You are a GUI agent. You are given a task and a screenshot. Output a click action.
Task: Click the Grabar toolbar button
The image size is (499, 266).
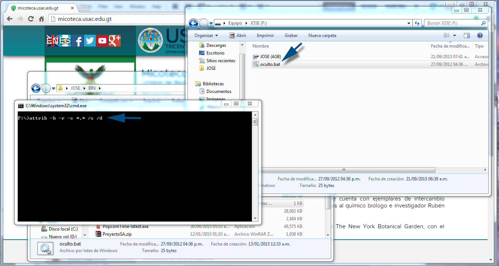tap(291, 35)
